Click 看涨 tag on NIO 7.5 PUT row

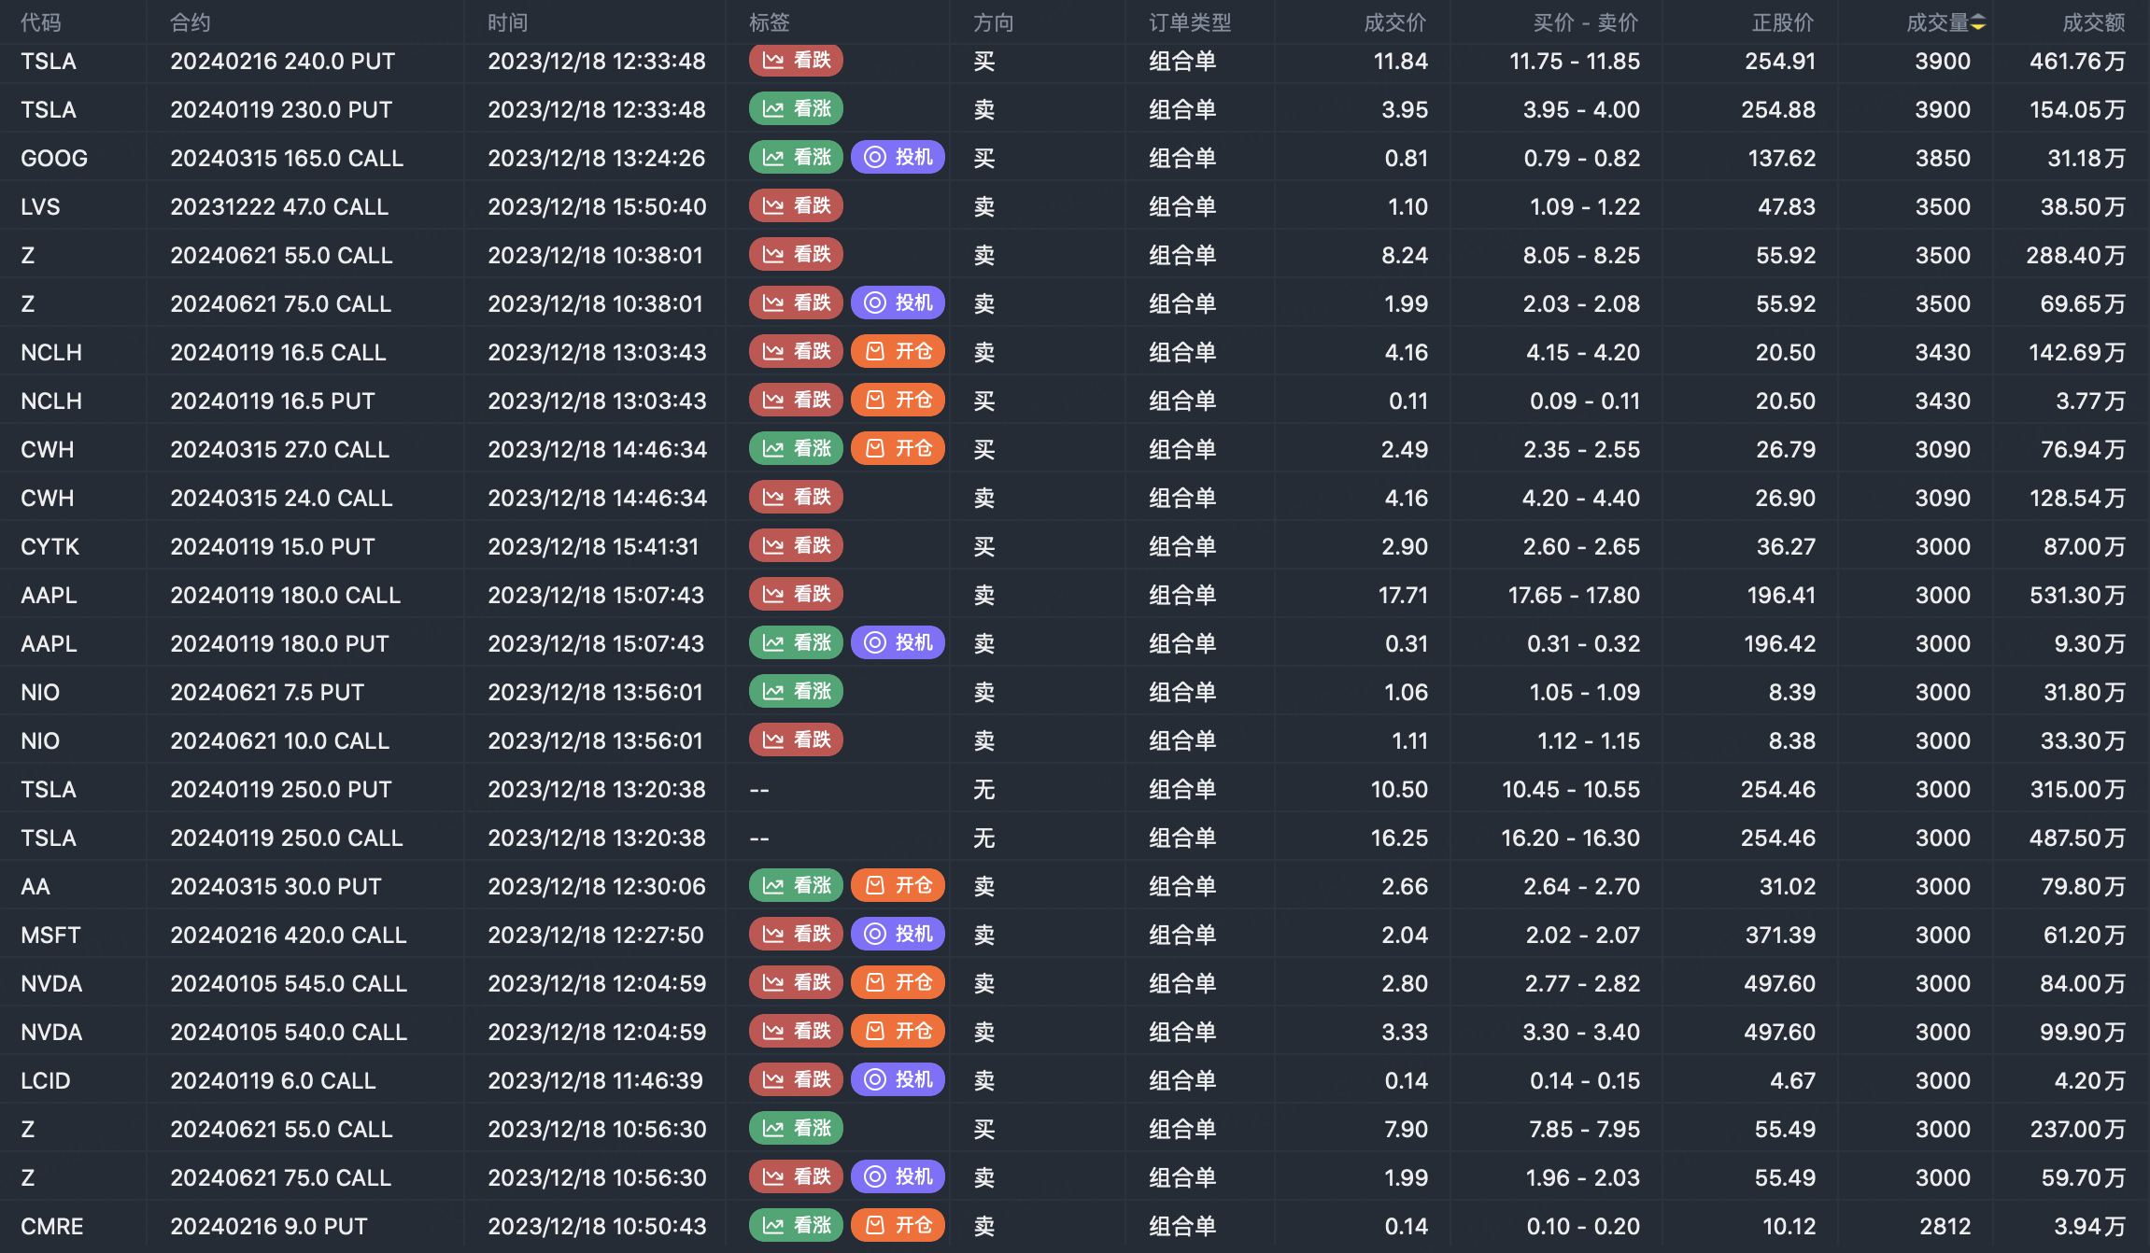pos(796,692)
